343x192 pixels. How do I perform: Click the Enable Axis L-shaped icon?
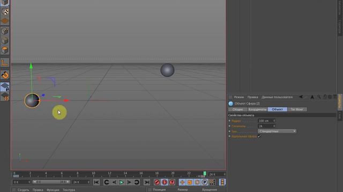pos(5,62)
